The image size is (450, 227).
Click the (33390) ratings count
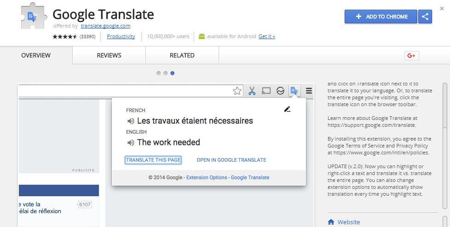click(87, 36)
